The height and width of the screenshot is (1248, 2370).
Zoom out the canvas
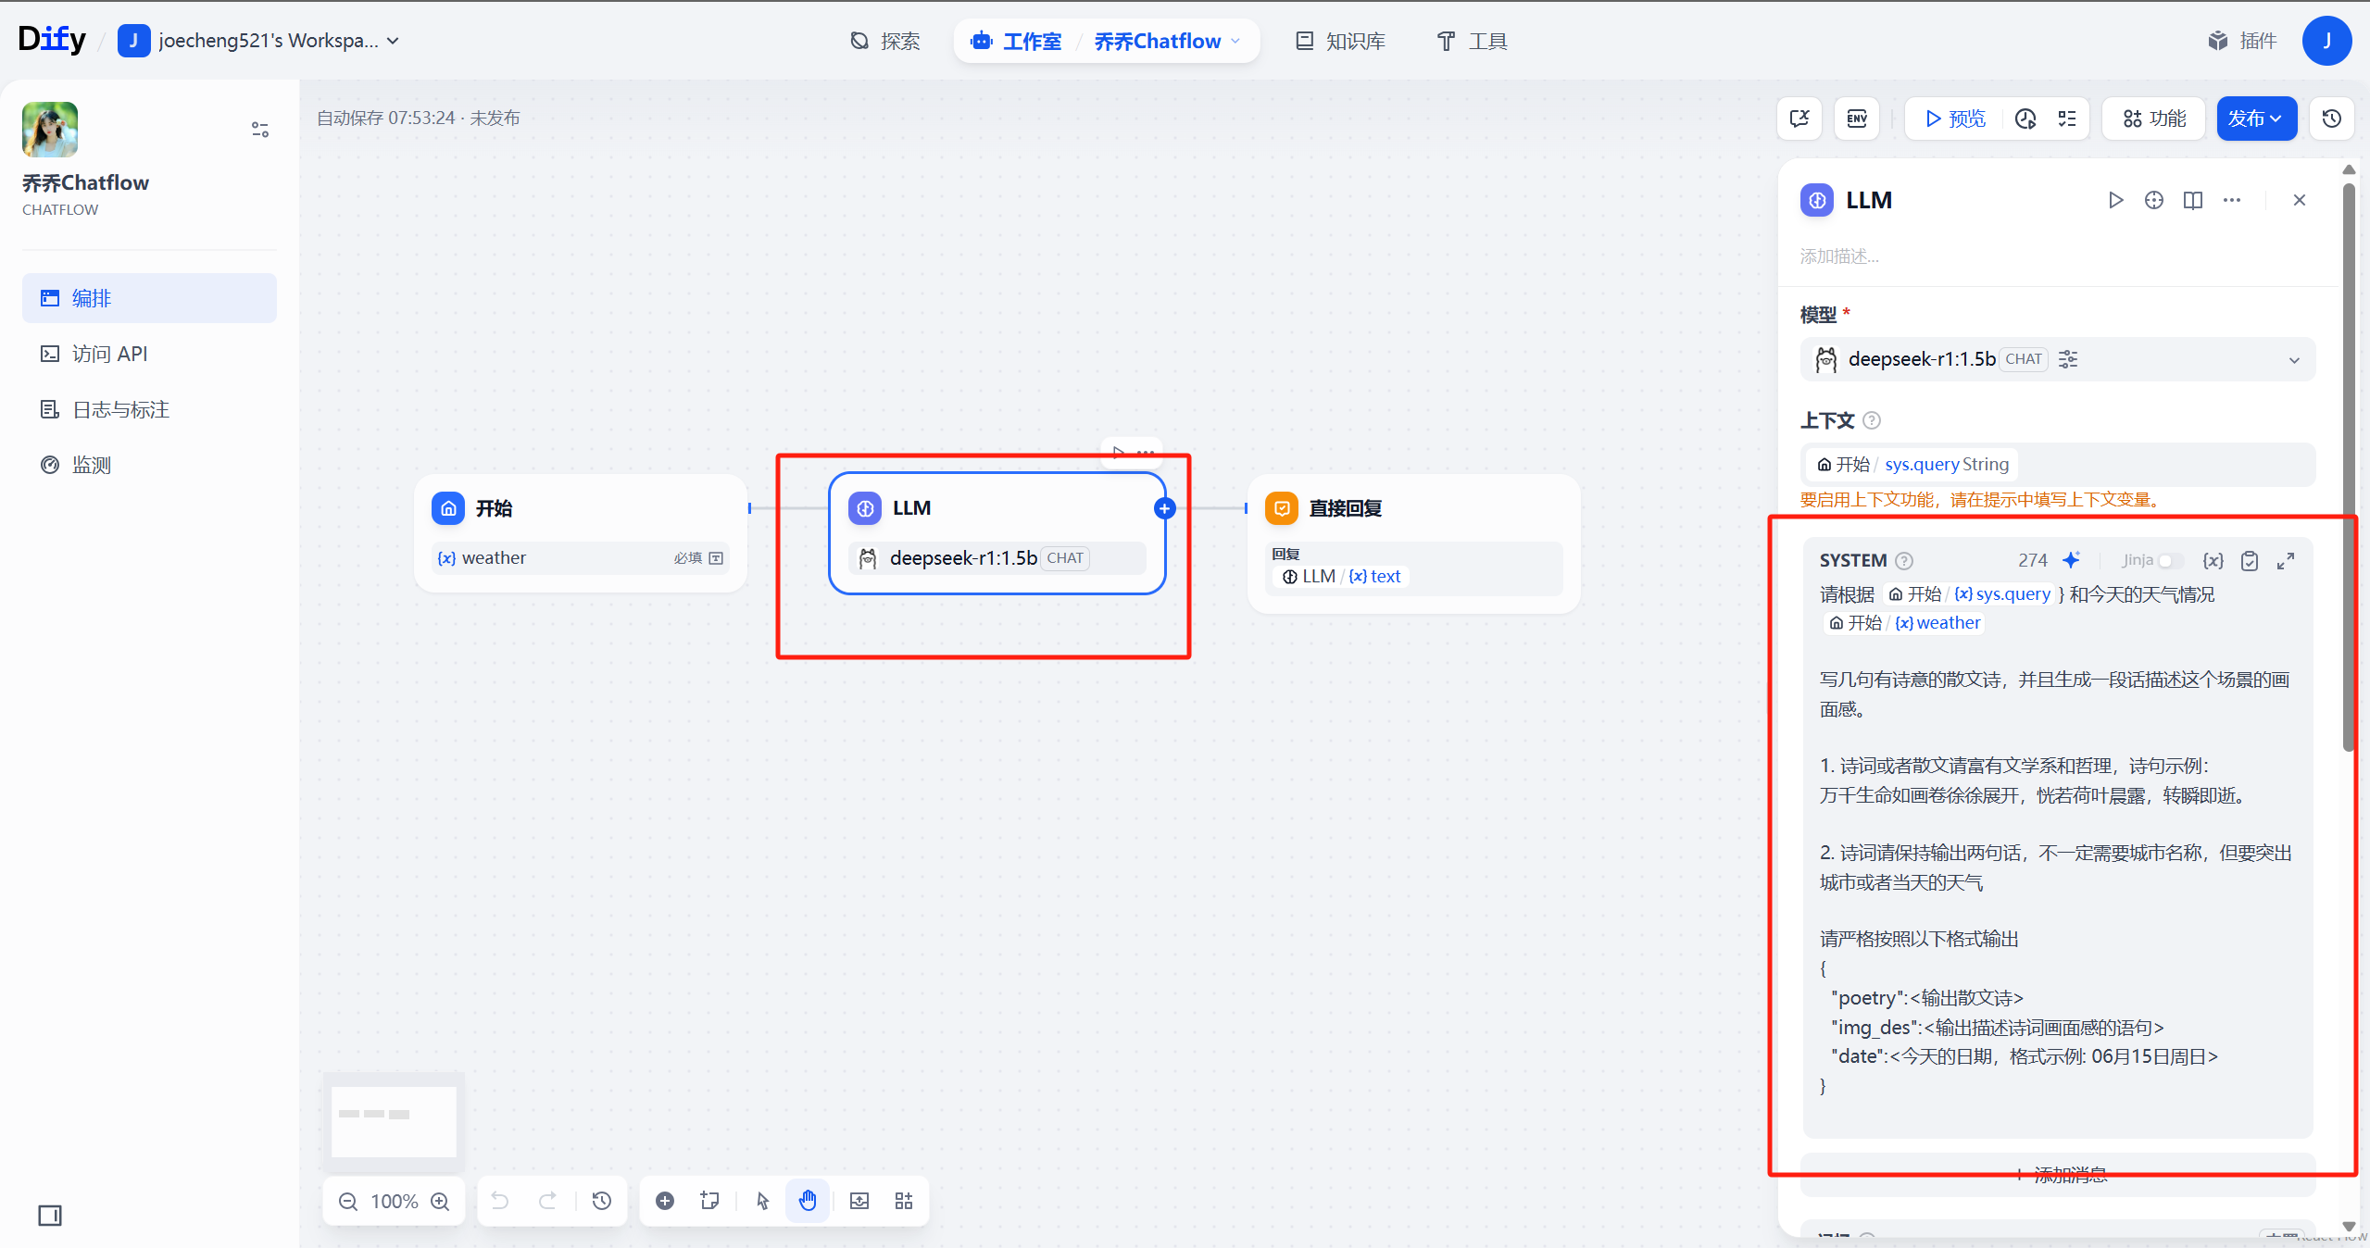point(348,1201)
